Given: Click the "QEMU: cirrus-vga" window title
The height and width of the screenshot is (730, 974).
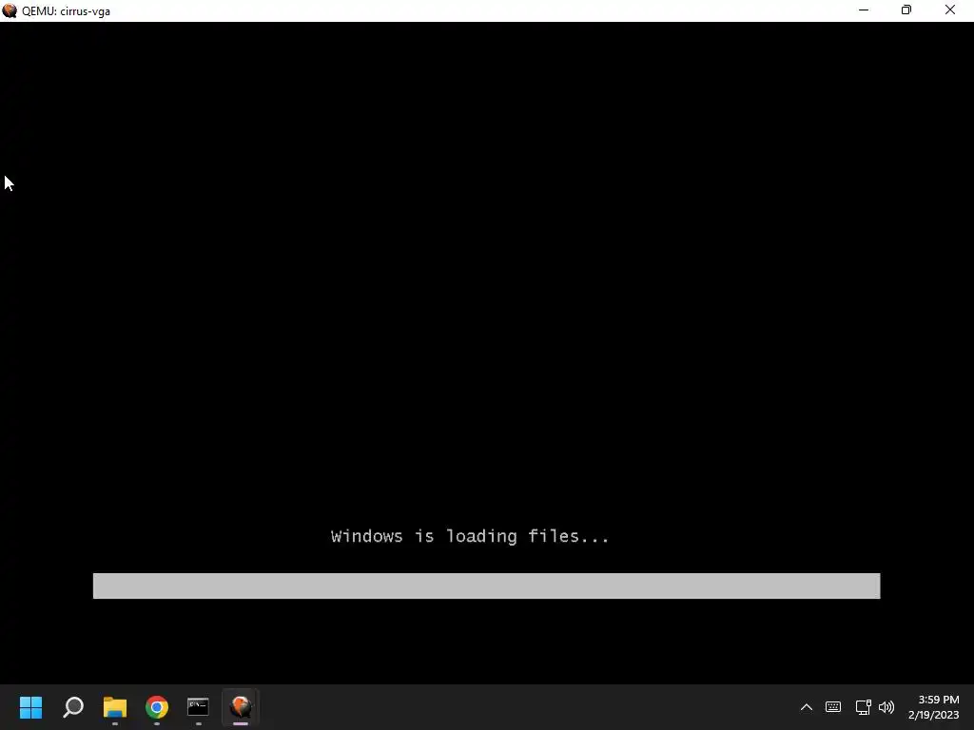Looking at the screenshot, I should pos(66,11).
